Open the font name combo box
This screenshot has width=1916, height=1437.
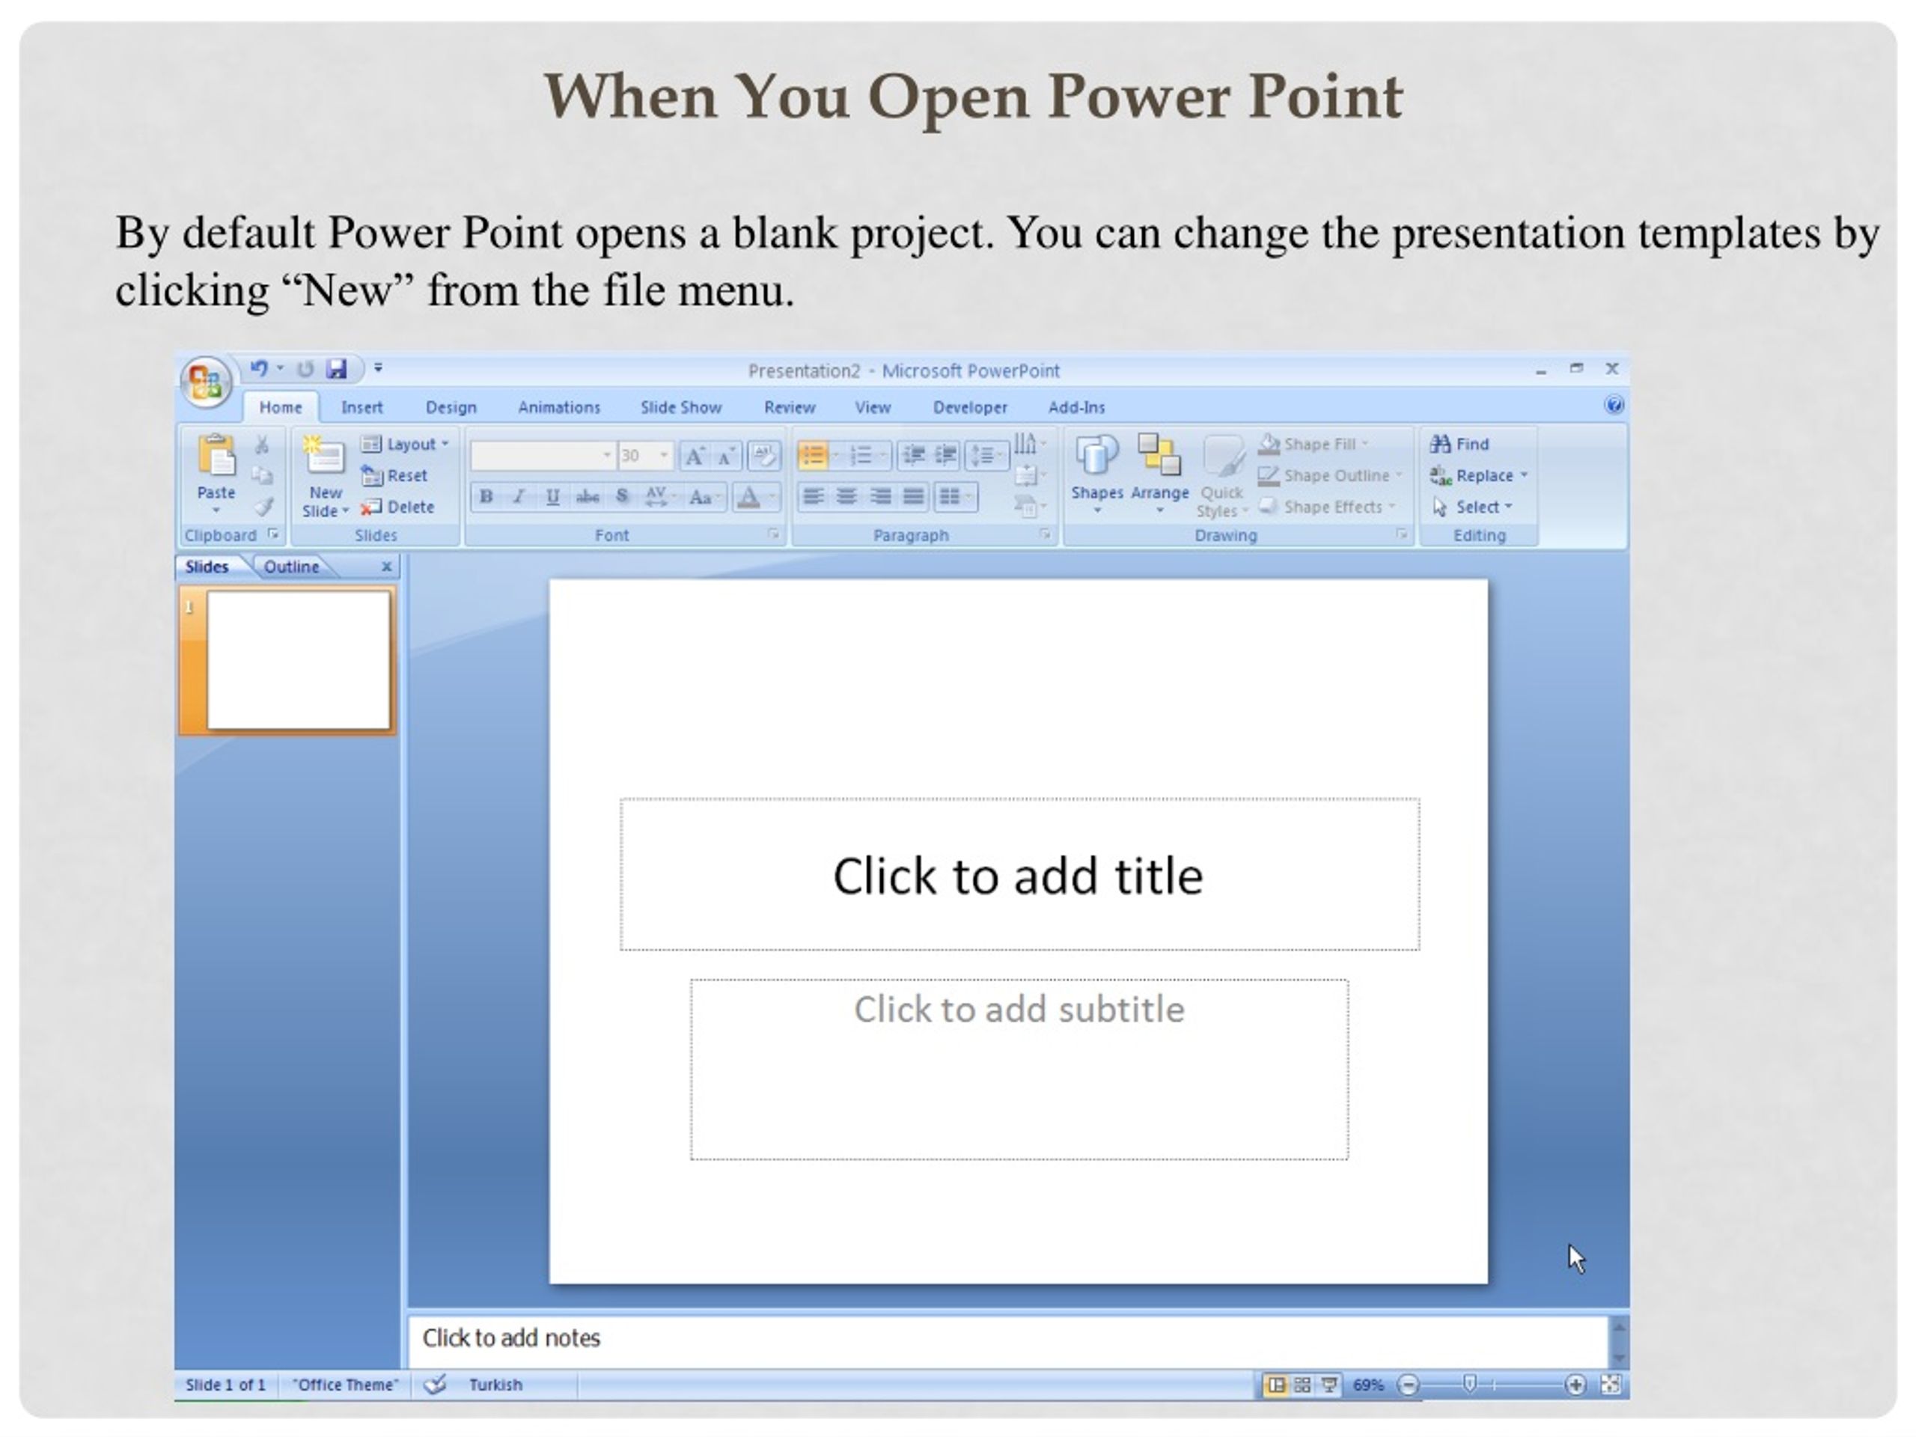coord(542,456)
